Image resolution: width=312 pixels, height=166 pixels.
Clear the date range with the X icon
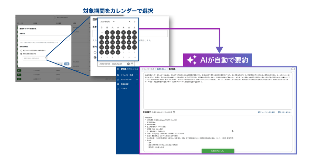point(128,64)
